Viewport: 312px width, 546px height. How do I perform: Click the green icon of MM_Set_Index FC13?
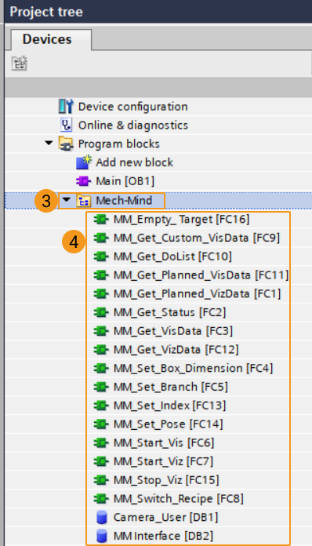[x=101, y=406]
